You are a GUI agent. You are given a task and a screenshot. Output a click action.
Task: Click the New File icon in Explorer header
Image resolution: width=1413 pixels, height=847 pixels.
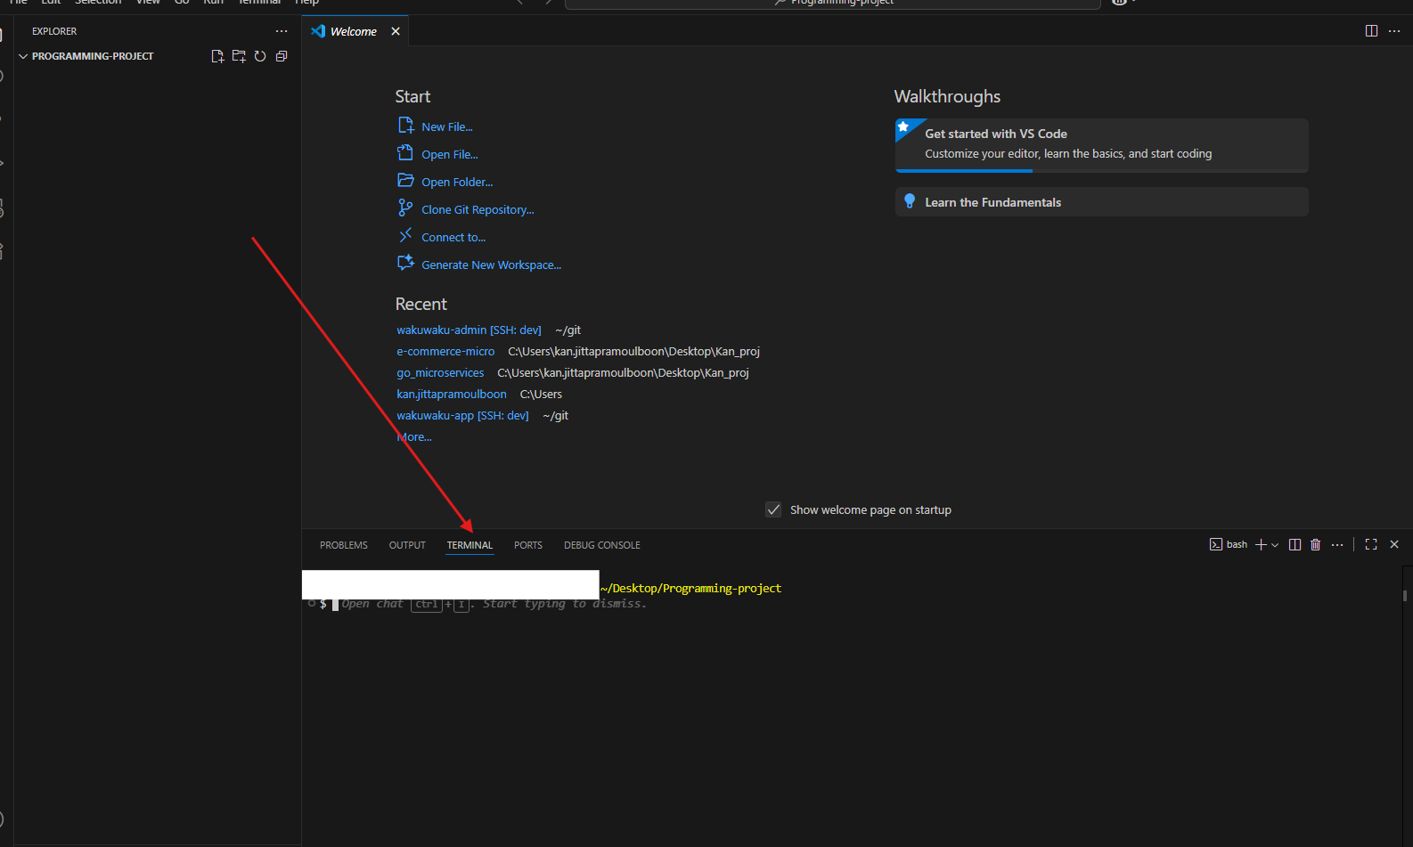point(217,56)
